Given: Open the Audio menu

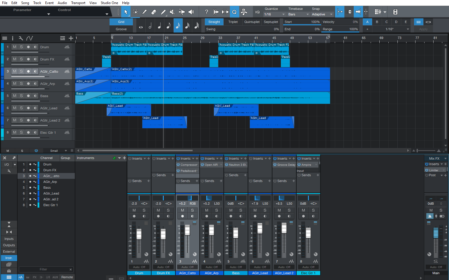Looking at the screenshot, I should coord(62,3).
